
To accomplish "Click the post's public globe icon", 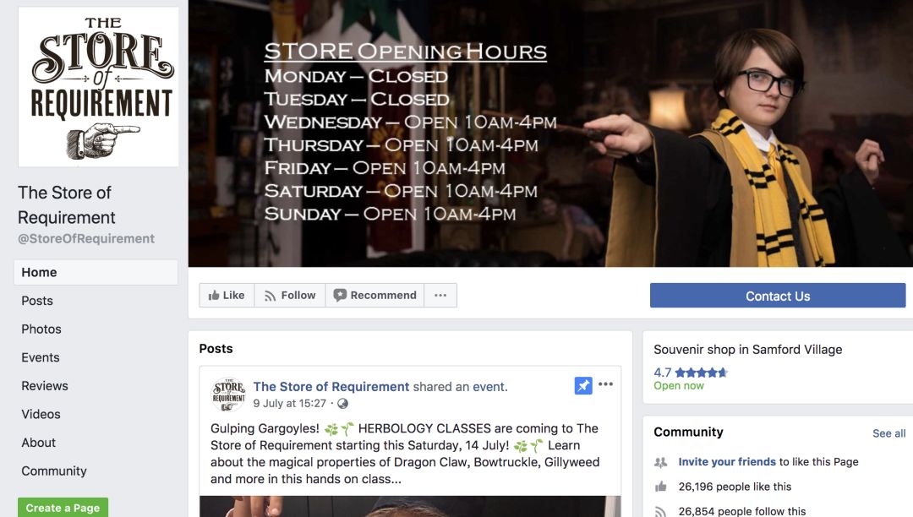I will pos(343,404).
